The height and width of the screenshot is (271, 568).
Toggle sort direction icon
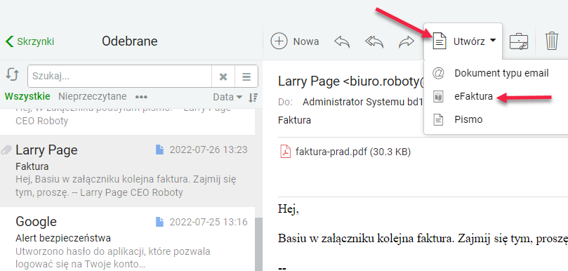click(253, 97)
